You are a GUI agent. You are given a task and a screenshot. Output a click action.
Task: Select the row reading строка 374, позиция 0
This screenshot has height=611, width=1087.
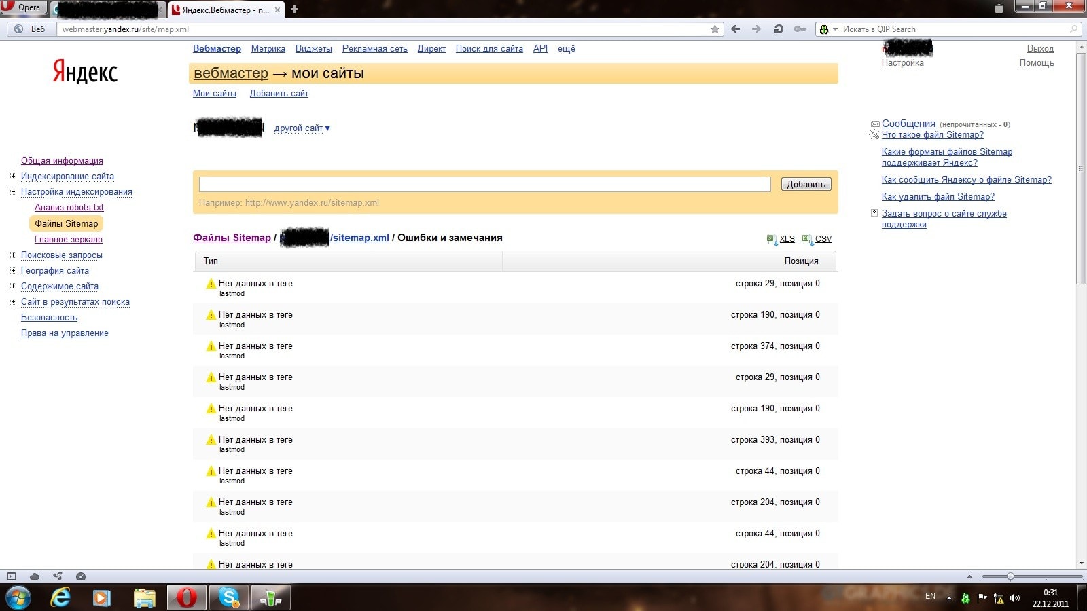point(515,350)
